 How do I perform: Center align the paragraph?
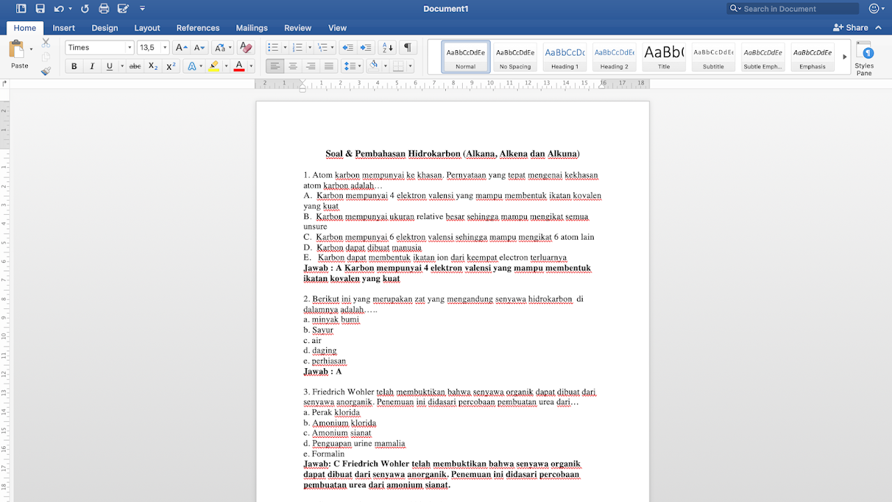click(293, 66)
